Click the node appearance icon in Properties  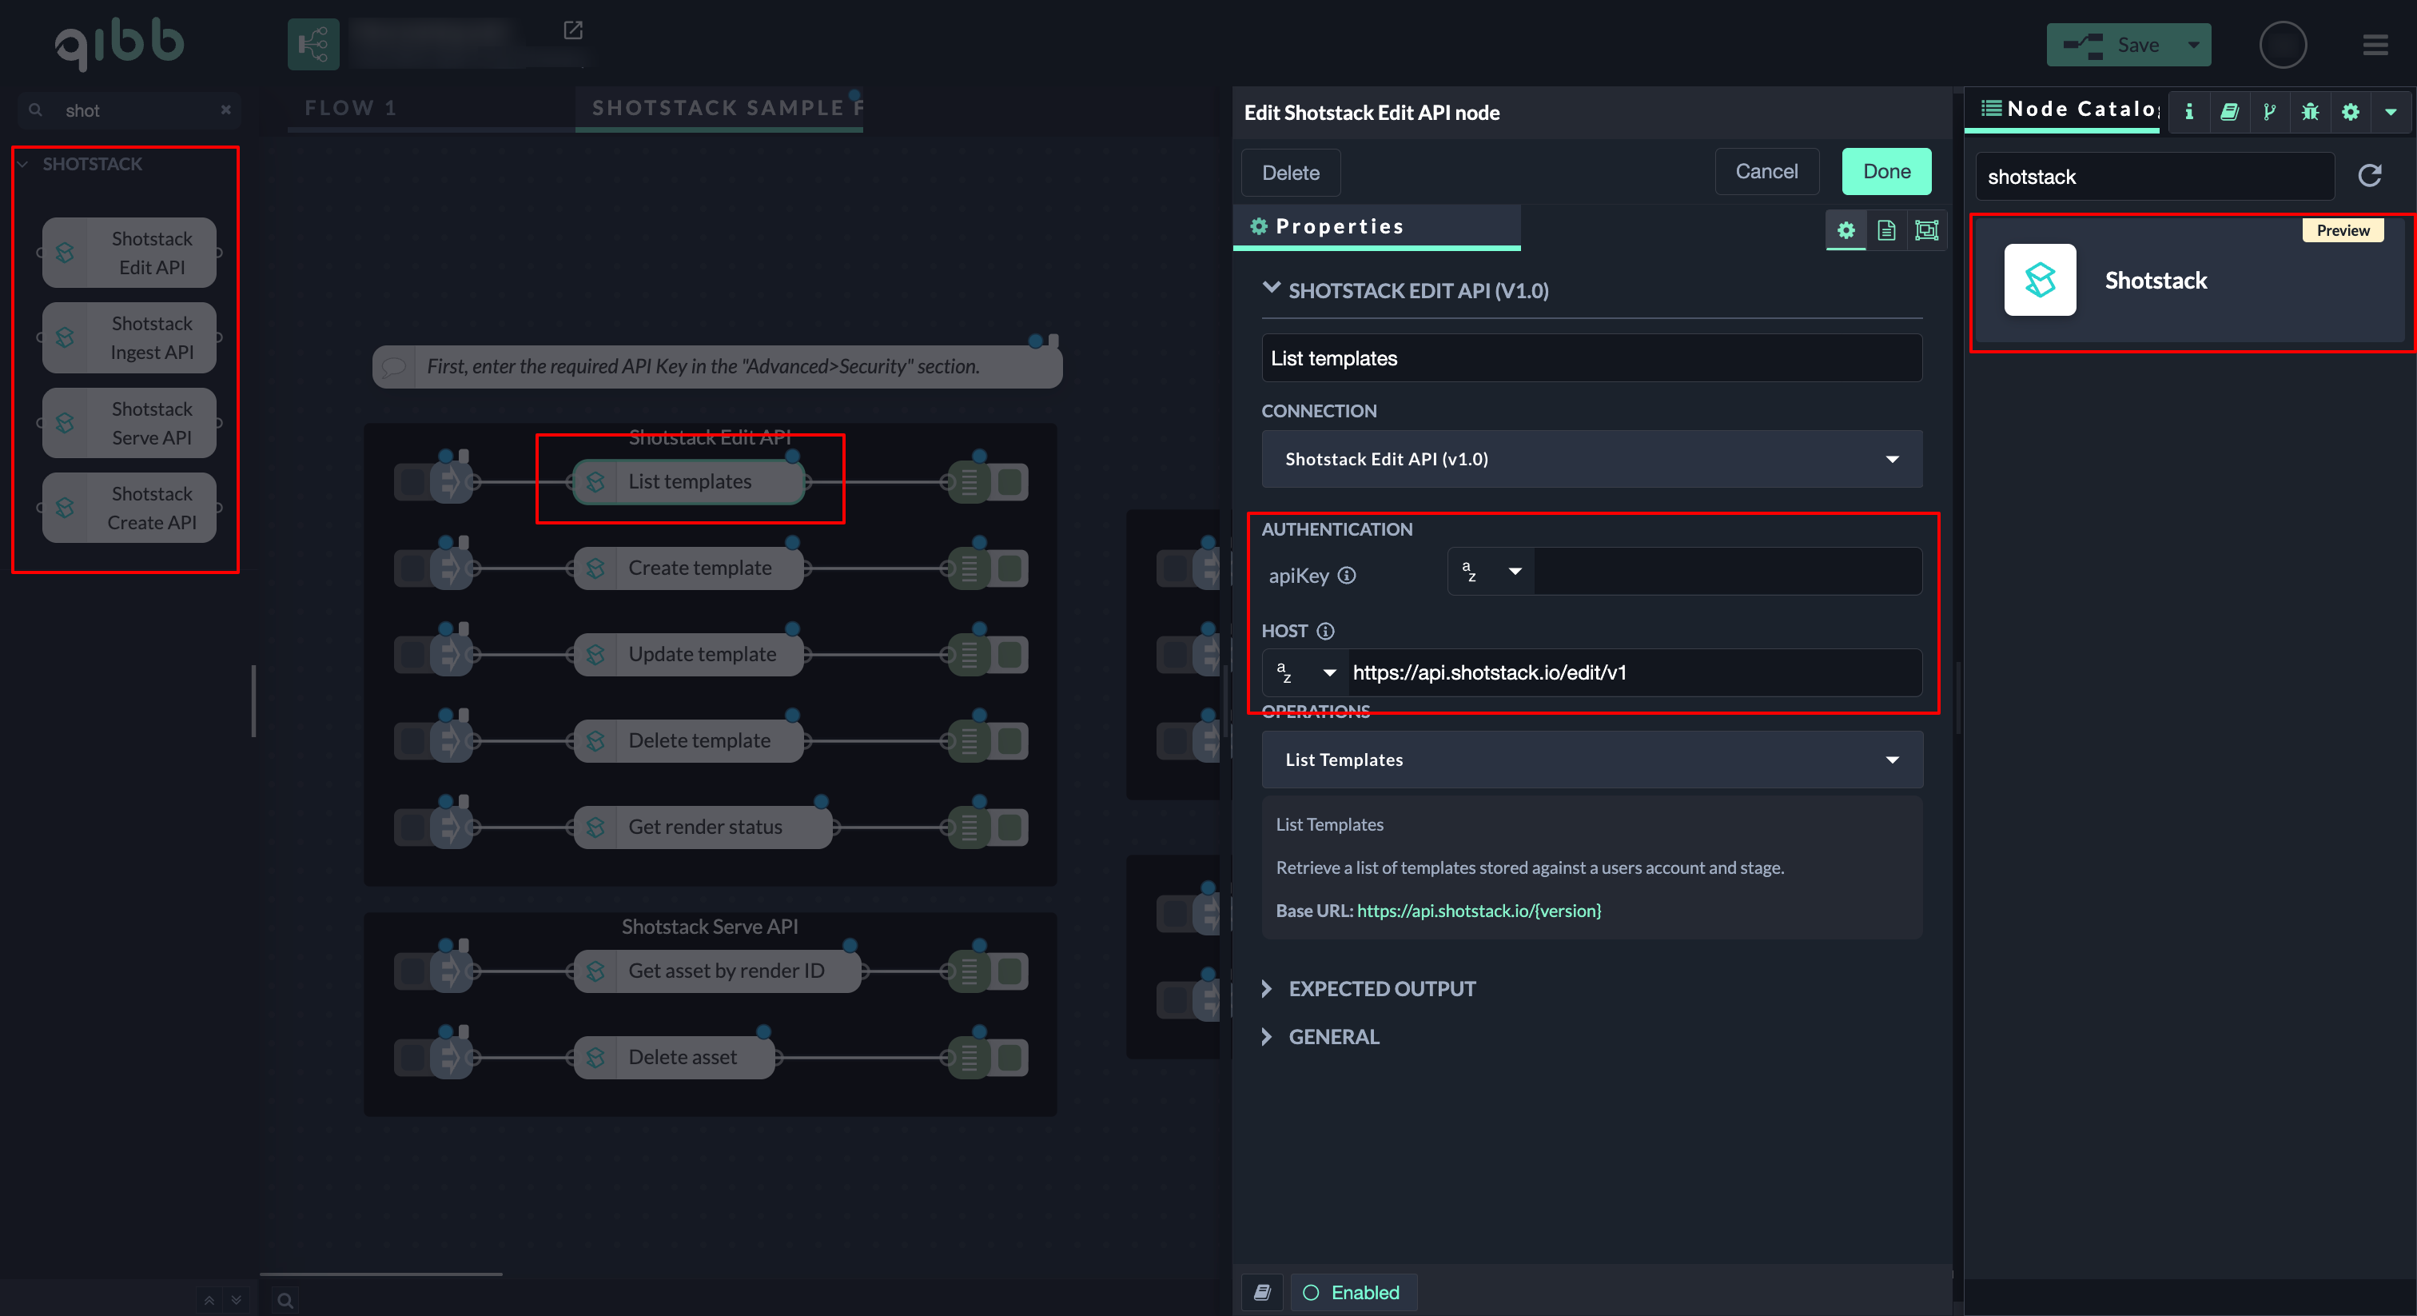pos(1926,230)
